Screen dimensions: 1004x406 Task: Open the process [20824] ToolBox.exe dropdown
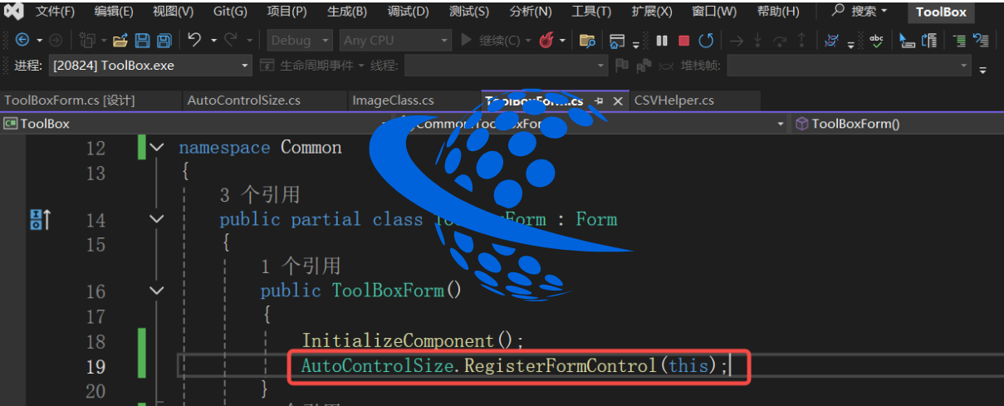click(x=150, y=66)
